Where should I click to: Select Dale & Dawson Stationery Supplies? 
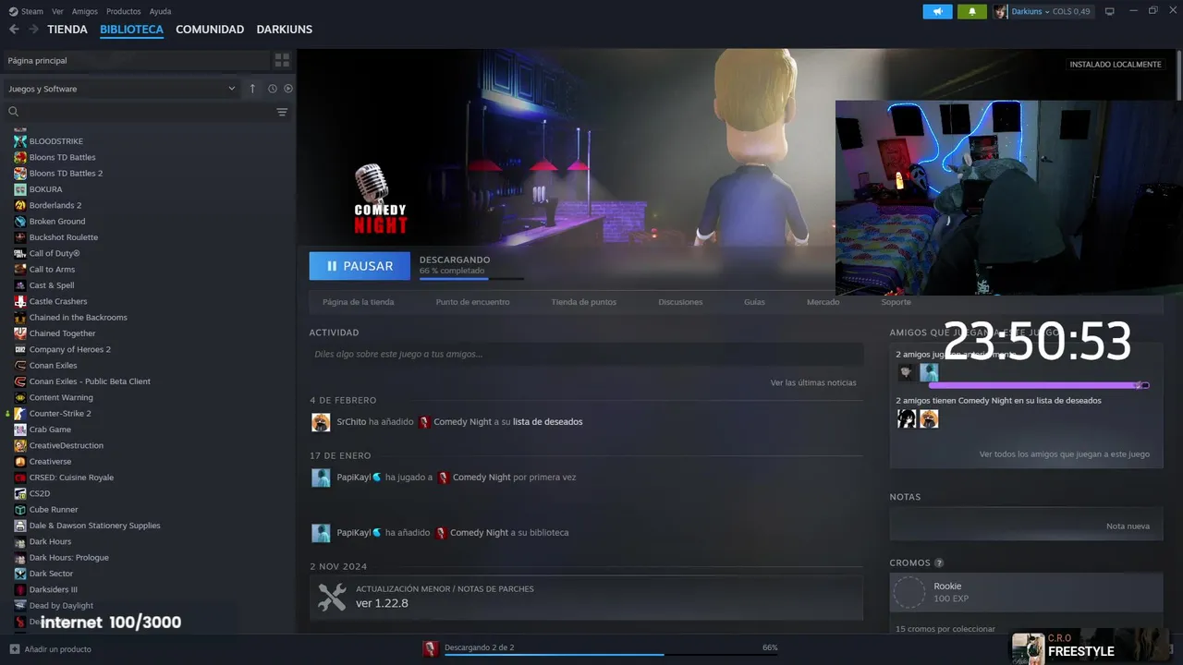95,526
